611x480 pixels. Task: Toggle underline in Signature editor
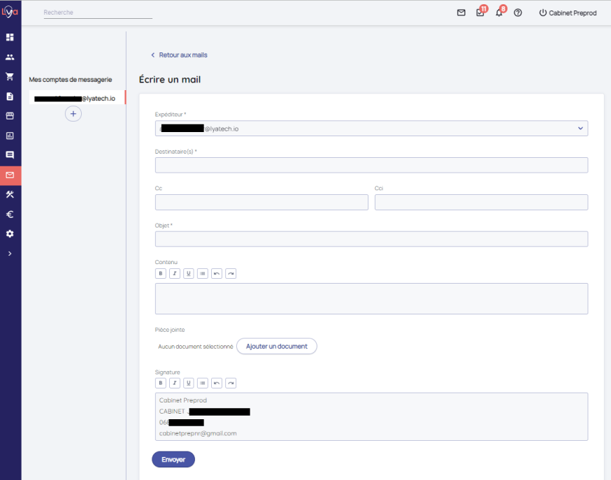[x=189, y=383]
